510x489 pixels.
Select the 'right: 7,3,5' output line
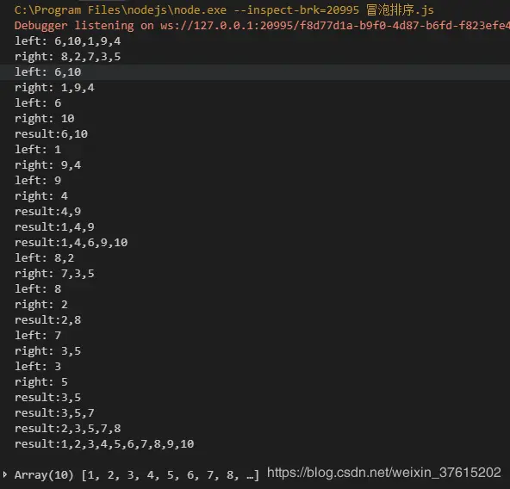(x=54, y=274)
